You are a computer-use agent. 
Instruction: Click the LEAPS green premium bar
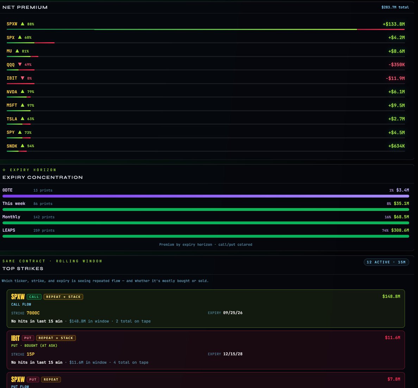(x=206, y=236)
